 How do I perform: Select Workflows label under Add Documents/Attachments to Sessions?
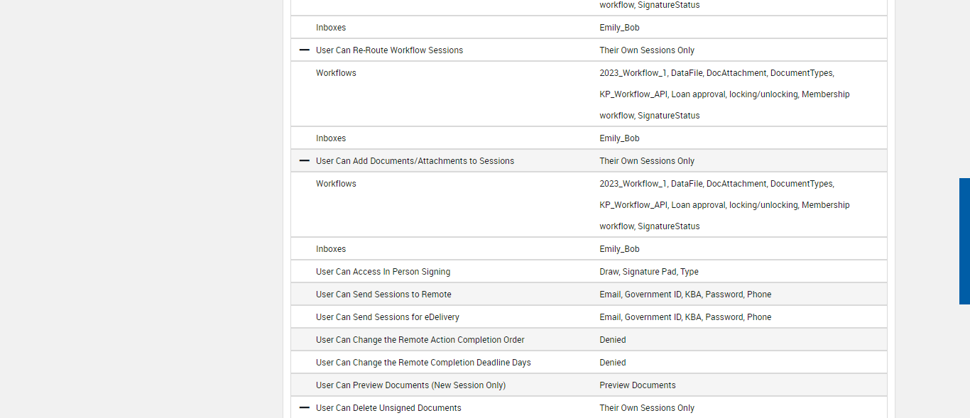(x=336, y=184)
